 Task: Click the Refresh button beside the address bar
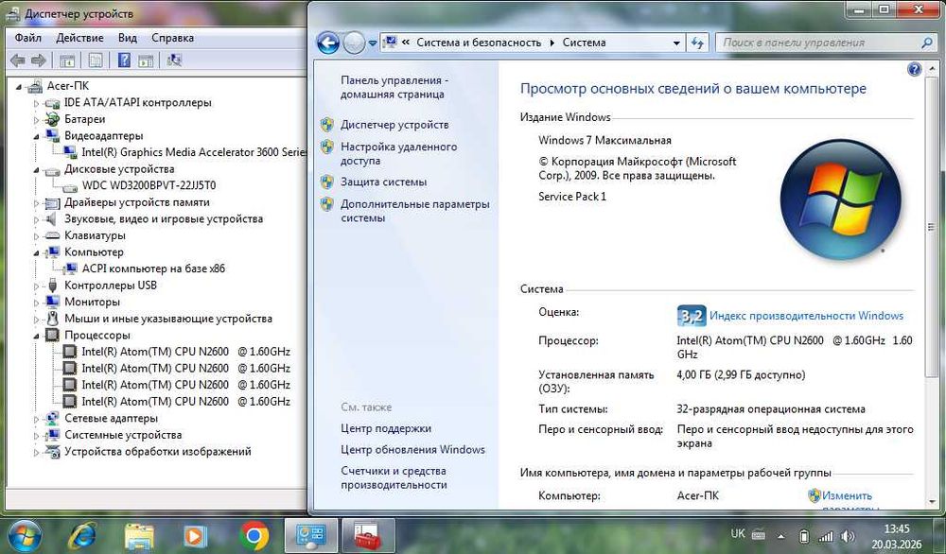click(697, 43)
